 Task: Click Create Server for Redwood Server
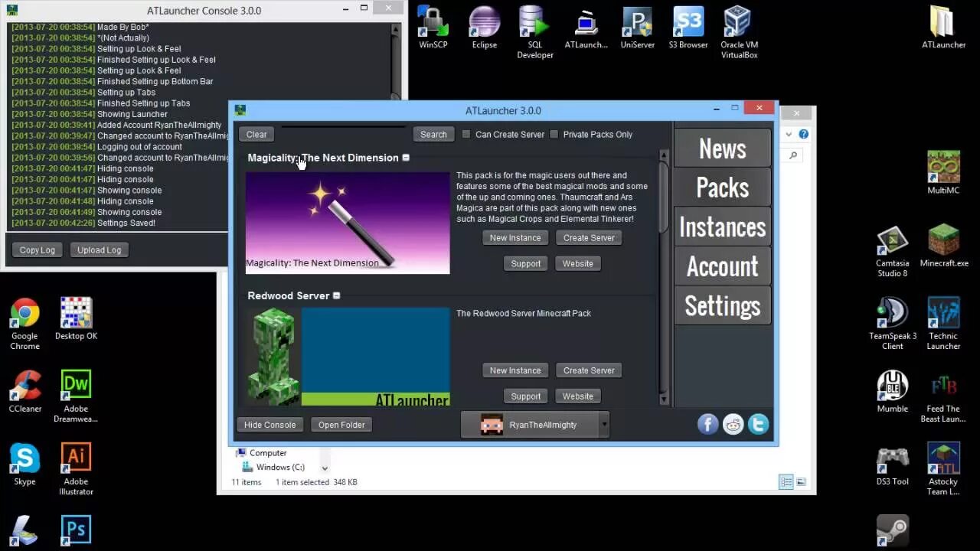click(x=589, y=370)
